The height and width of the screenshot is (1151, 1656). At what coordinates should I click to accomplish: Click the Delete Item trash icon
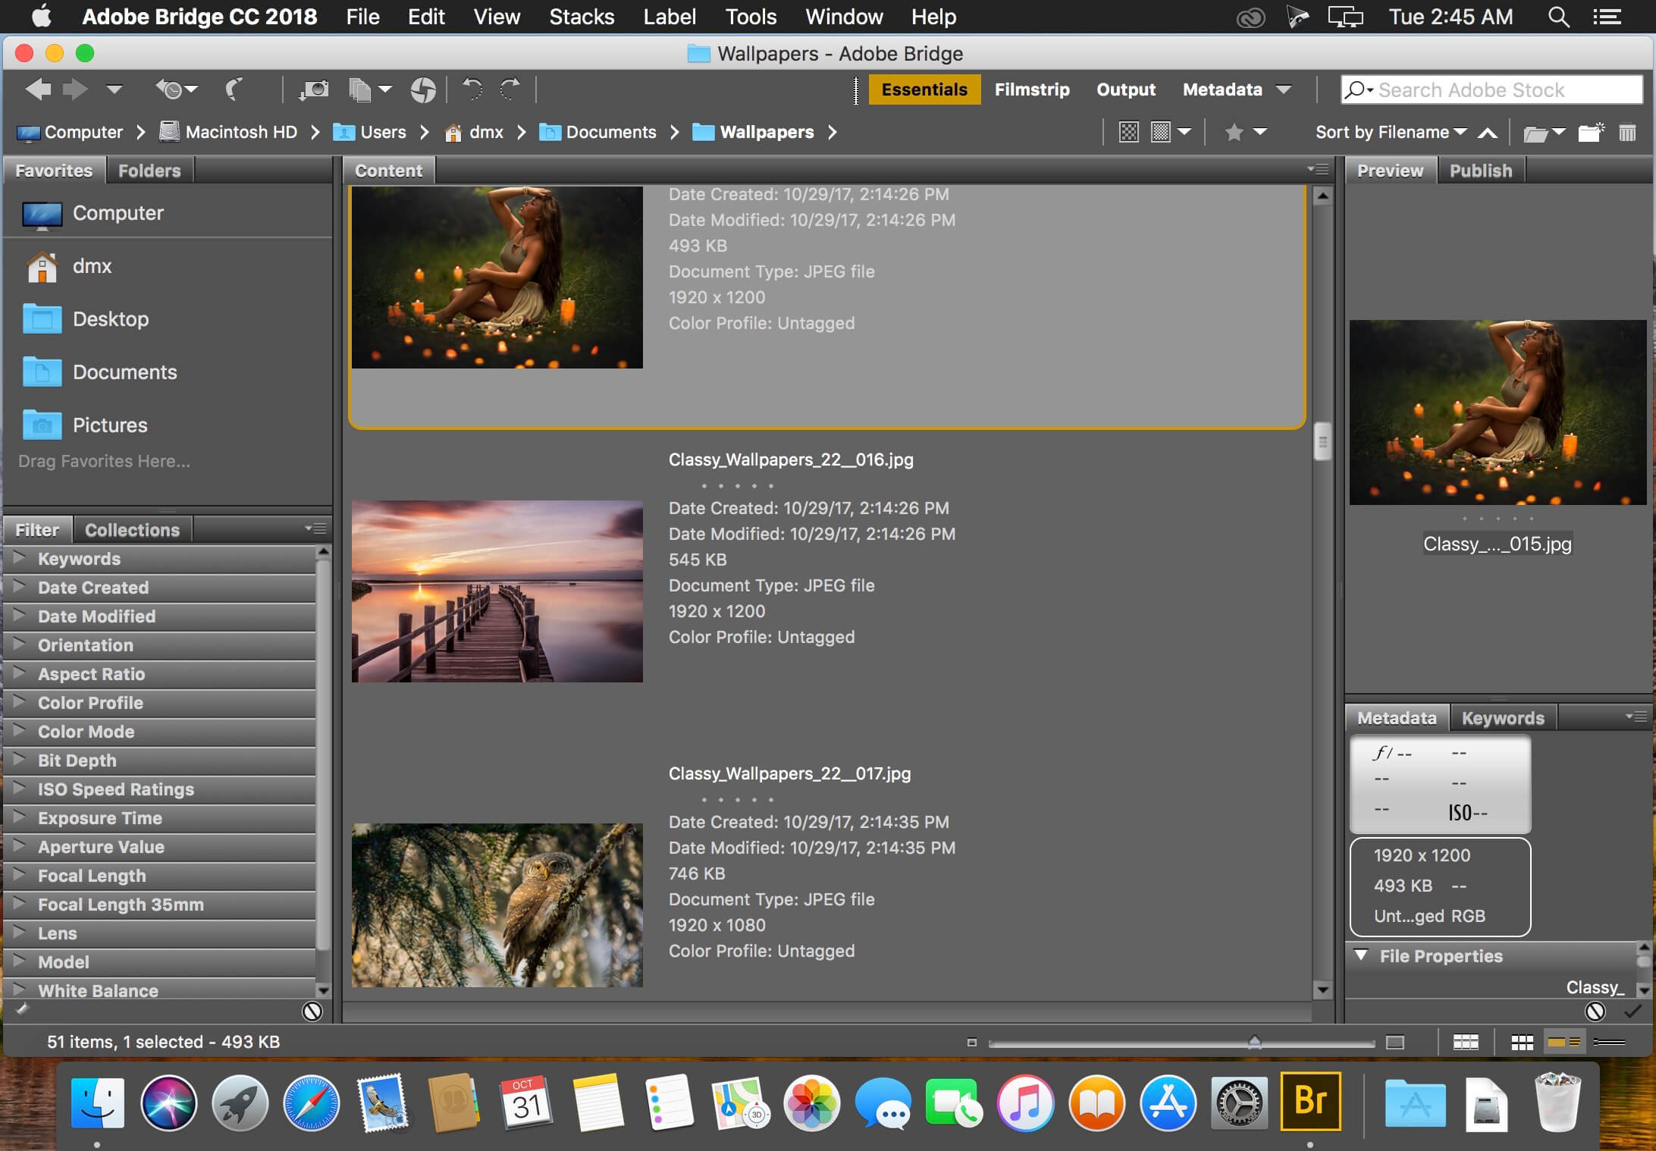(1627, 133)
